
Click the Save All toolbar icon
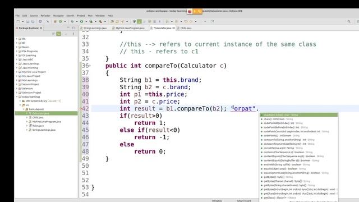point(33,21)
